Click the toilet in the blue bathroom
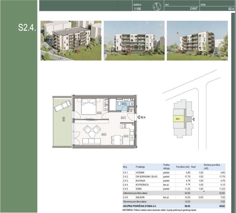This screenshot has height=213, width=236. (x=119, y=104)
